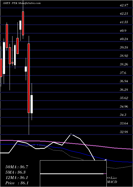
Task: Click the 42.87 price axis label
Action: point(124,5)
